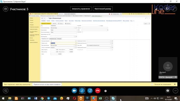The image size is (180, 101).
Task: Open Начальная страница tab in shared 1C
Action: pyautogui.click(x=34, y=16)
